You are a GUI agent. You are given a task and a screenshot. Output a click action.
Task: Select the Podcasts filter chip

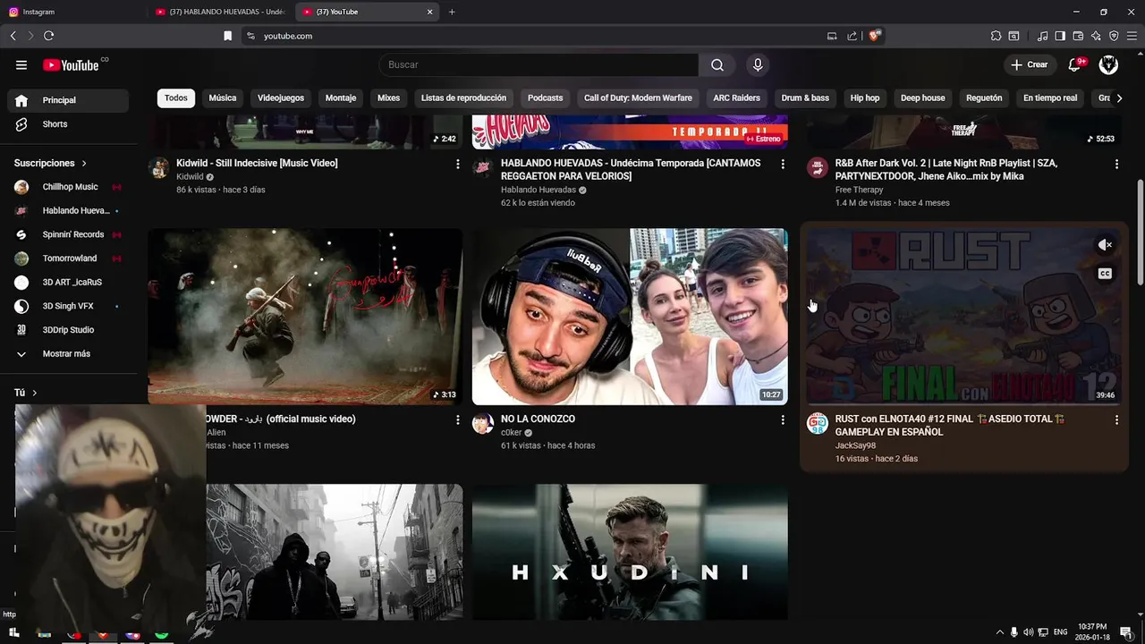[x=545, y=98]
